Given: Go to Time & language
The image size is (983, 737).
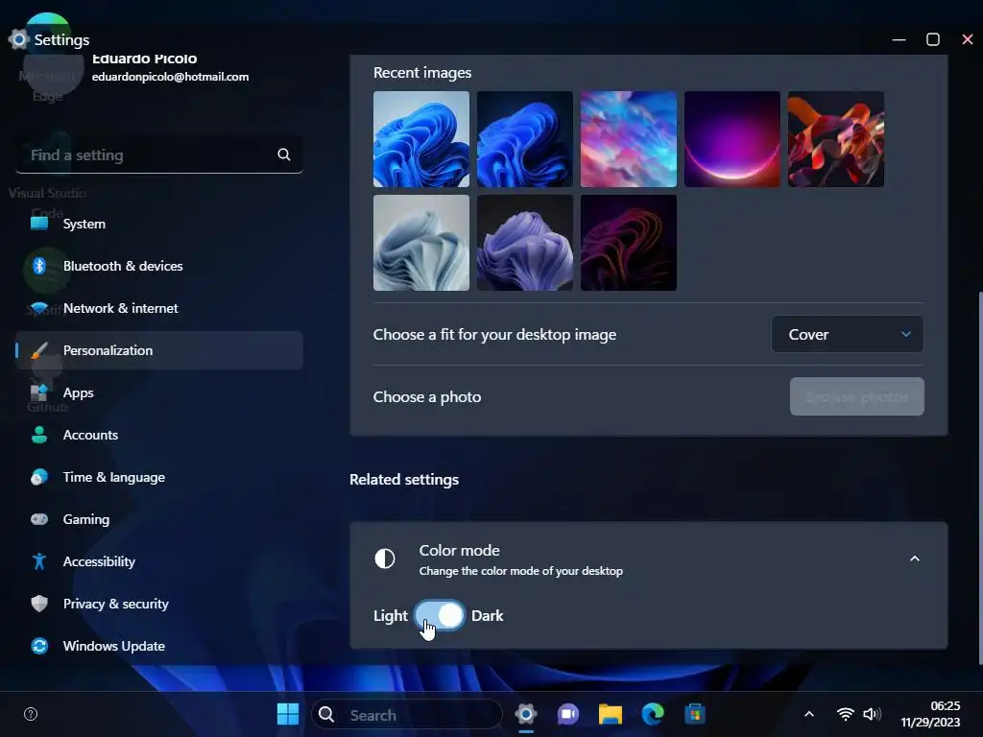Looking at the screenshot, I should click(x=159, y=477).
